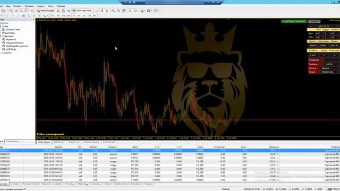
Task: Open MetaEditor via the yellow toolbar icon
Action: 58,11
